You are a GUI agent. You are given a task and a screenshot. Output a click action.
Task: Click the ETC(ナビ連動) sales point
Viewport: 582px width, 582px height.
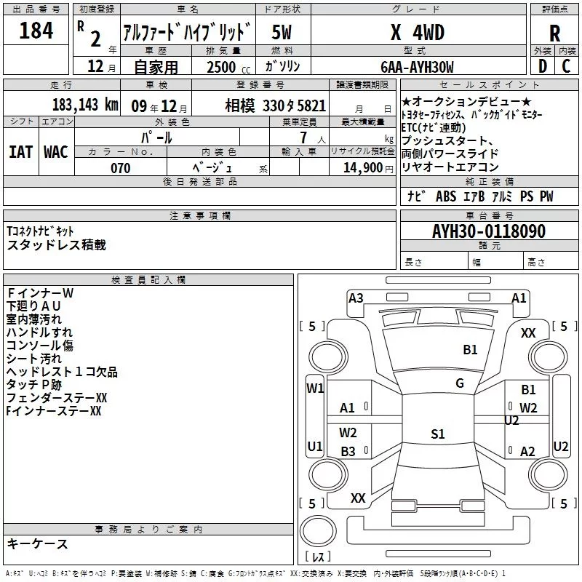tap(433, 128)
